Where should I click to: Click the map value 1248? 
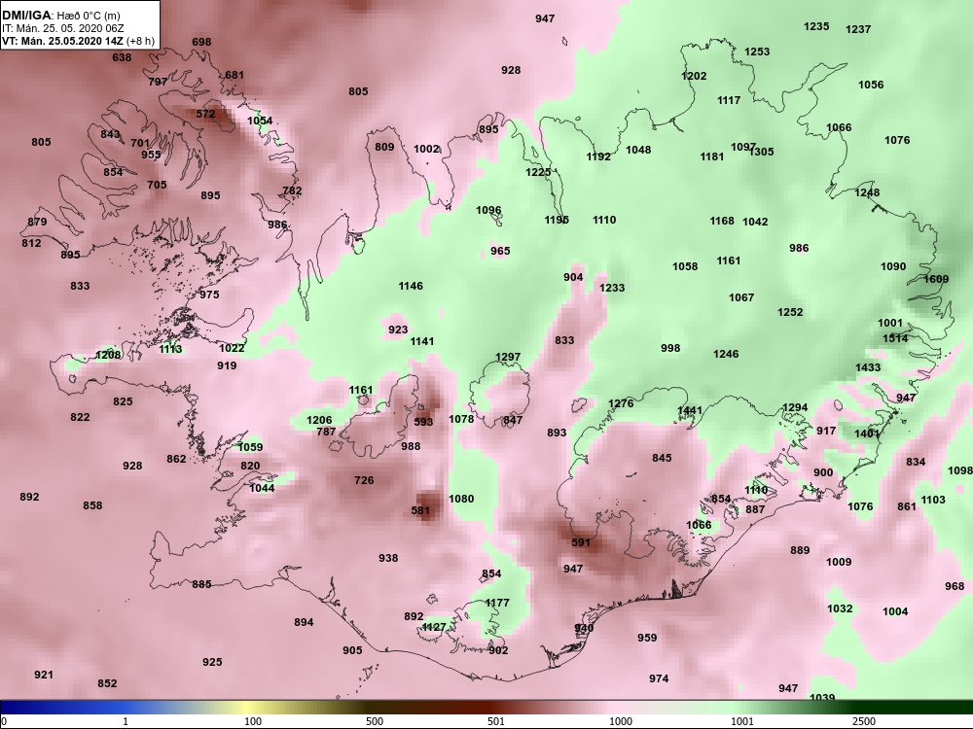pos(867,192)
